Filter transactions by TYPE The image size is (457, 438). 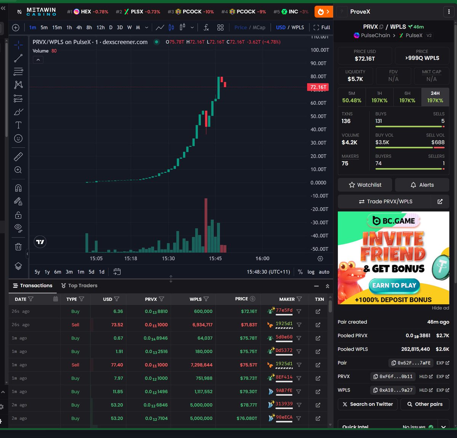click(x=81, y=299)
